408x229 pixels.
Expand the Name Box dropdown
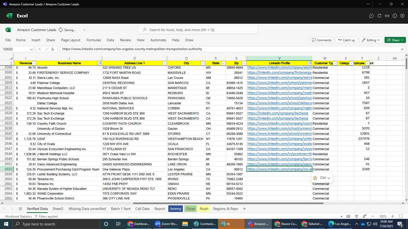click(x=31, y=49)
